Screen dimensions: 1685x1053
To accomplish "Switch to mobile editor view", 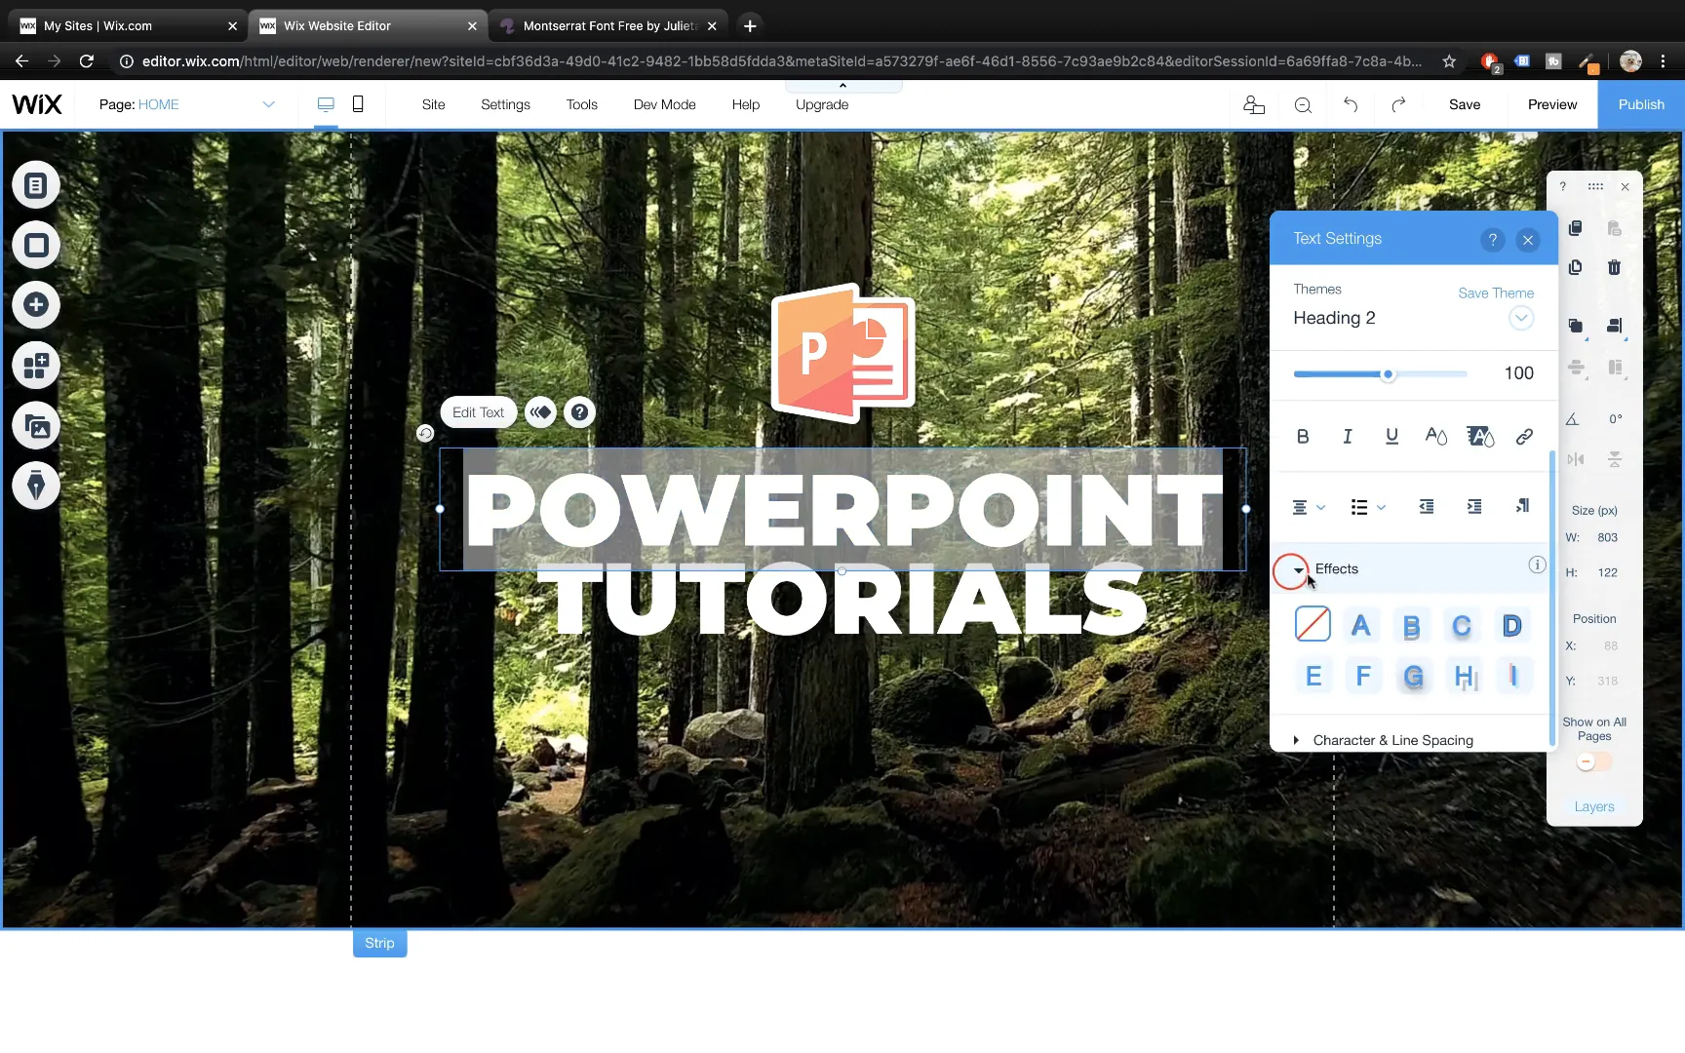I will click(x=358, y=104).
